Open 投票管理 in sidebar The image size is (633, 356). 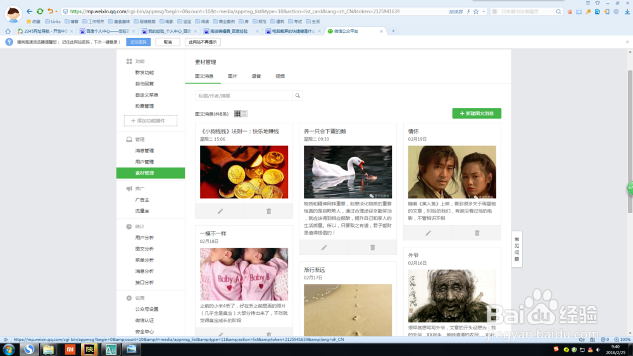pyautogui.click(x=144, y=106)
